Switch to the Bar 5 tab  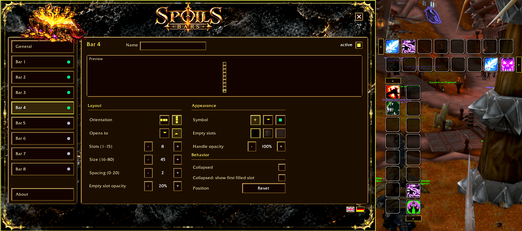(43, 123)
